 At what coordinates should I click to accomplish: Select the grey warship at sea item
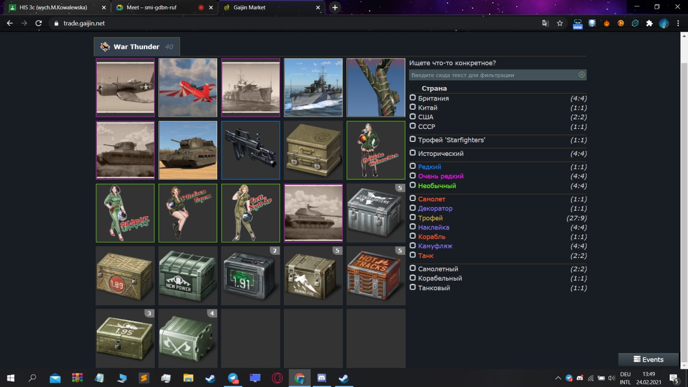pos(313,88)
